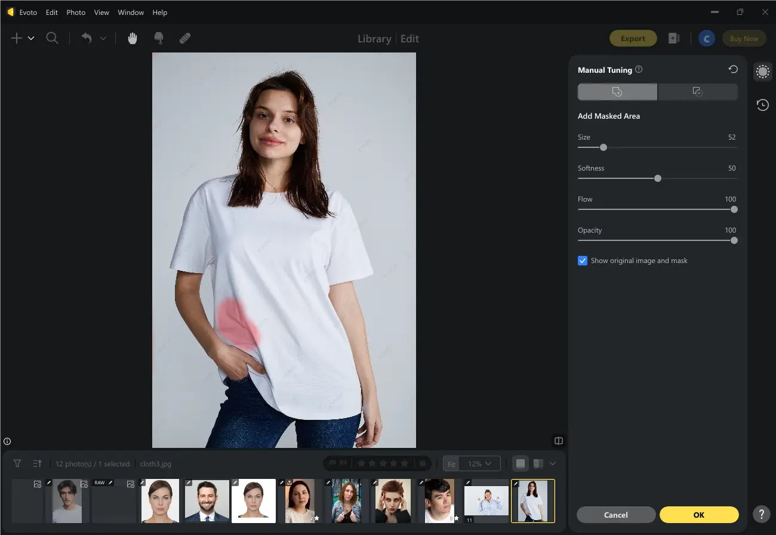
Task: Select the red-haired woman thumbnail
Action: click(x=393, y=501)
